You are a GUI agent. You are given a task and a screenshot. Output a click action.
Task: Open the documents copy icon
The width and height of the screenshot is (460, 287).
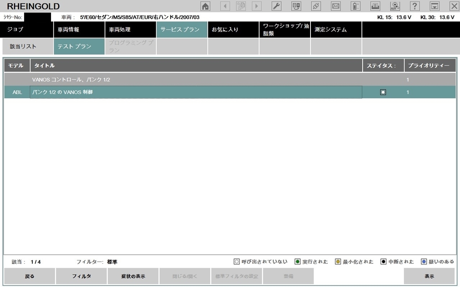[x=241, y=6]
